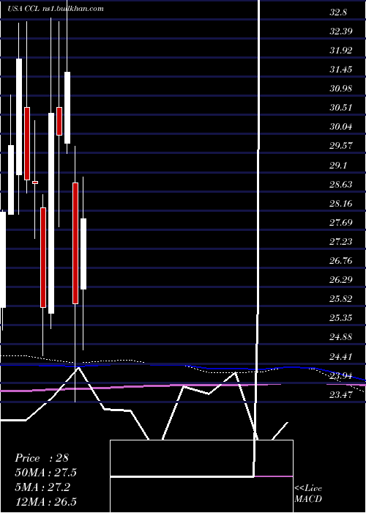Viewport: 366px width, 513px height.
Task: Click the 26.76 price axis label
Action: tap(341, 261)
